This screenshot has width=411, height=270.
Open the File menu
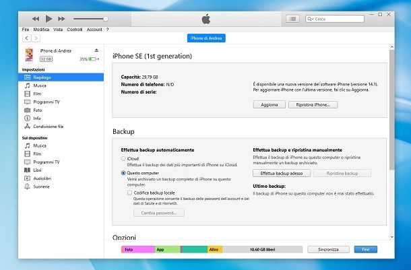26,30
